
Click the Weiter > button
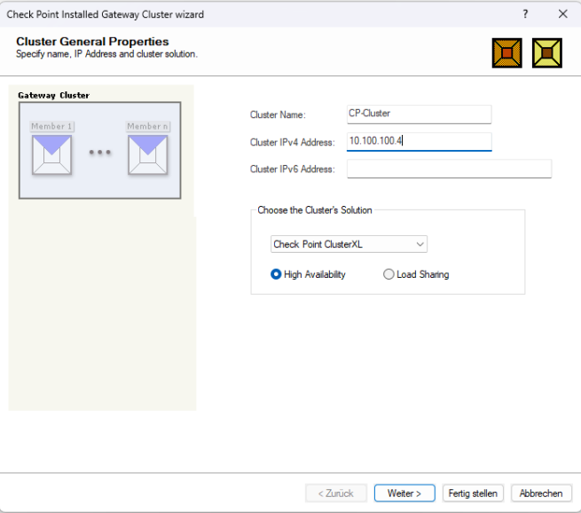(404, 493)
